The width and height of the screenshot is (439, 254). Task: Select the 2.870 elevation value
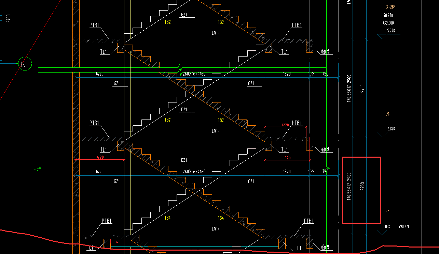click(391, 128)
